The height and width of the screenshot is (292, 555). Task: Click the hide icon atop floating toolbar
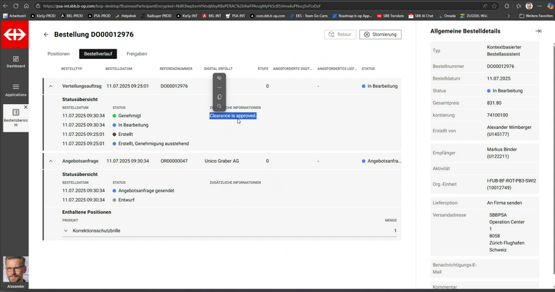(219, 78)
